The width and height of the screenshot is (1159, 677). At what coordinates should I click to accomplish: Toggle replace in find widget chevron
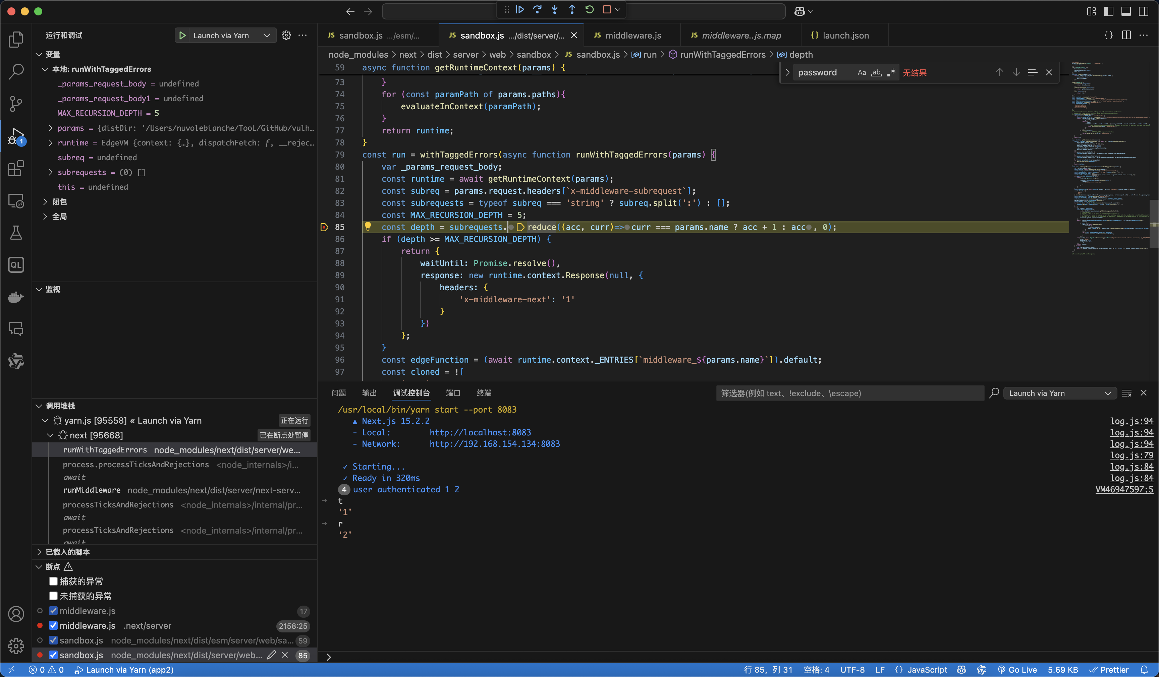coord(787,72)
